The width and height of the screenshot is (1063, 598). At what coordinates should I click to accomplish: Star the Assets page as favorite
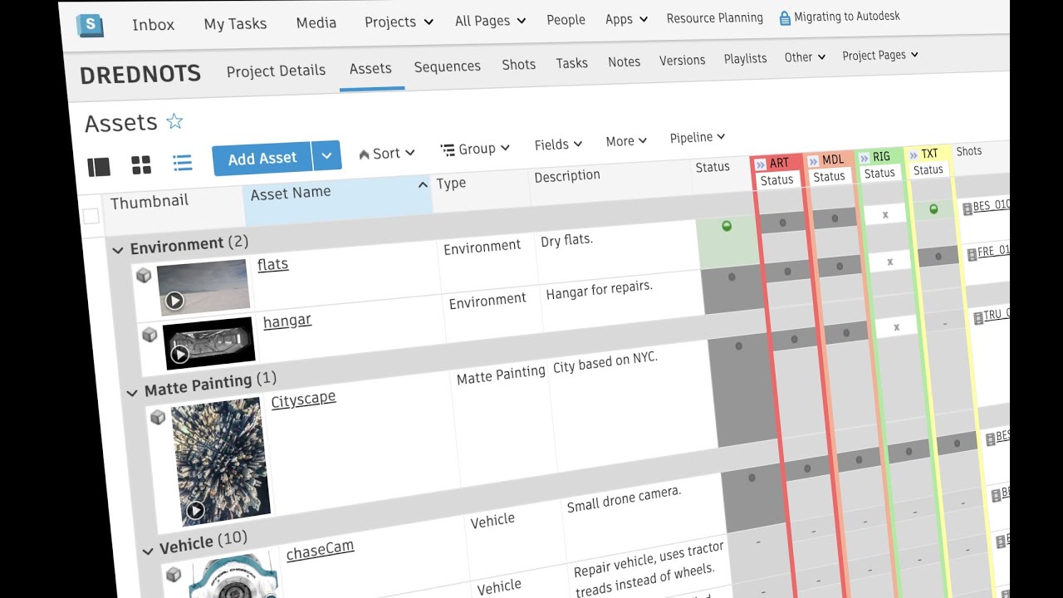click(x=174, y=122)
